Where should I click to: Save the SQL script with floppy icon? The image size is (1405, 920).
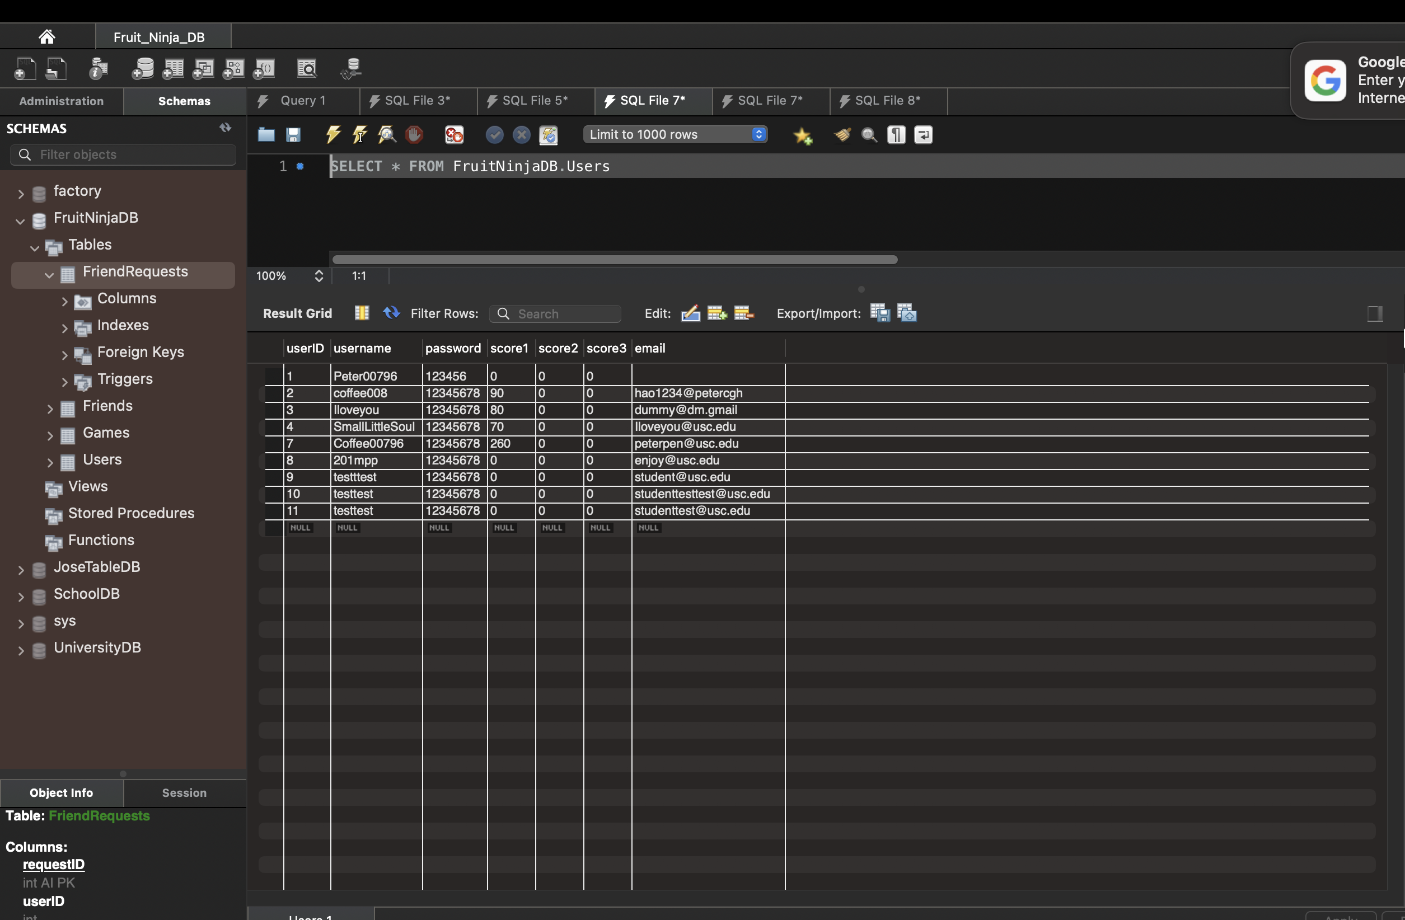click(293, 134)
